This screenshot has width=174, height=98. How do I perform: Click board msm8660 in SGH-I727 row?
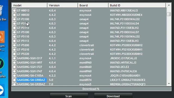tap(85, 67)
